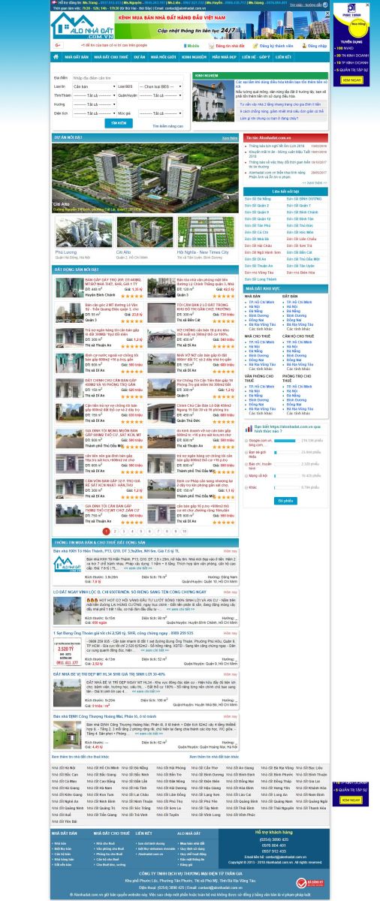Screen dimensions: 380x901
Task: Click the Đăng nhập user icon
Action: click(x=302, y=46)
